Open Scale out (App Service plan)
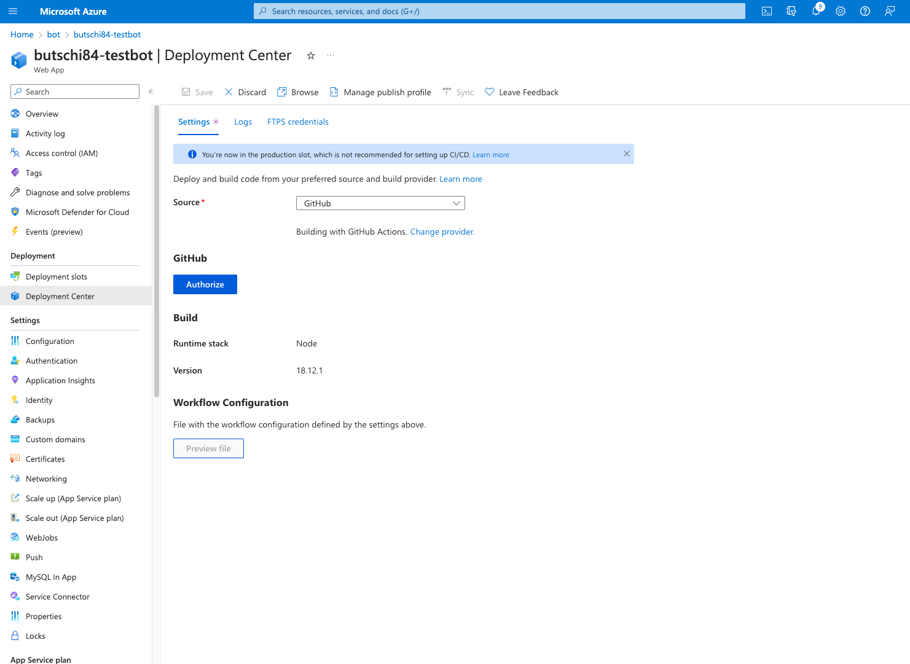The height and width of the screenshot is (664, 910). pyautogui.click(x=76, y=518)
